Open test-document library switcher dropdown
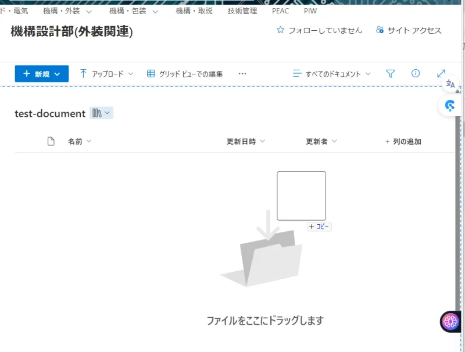This screenshot has width=465, height=352. (101, 113)
